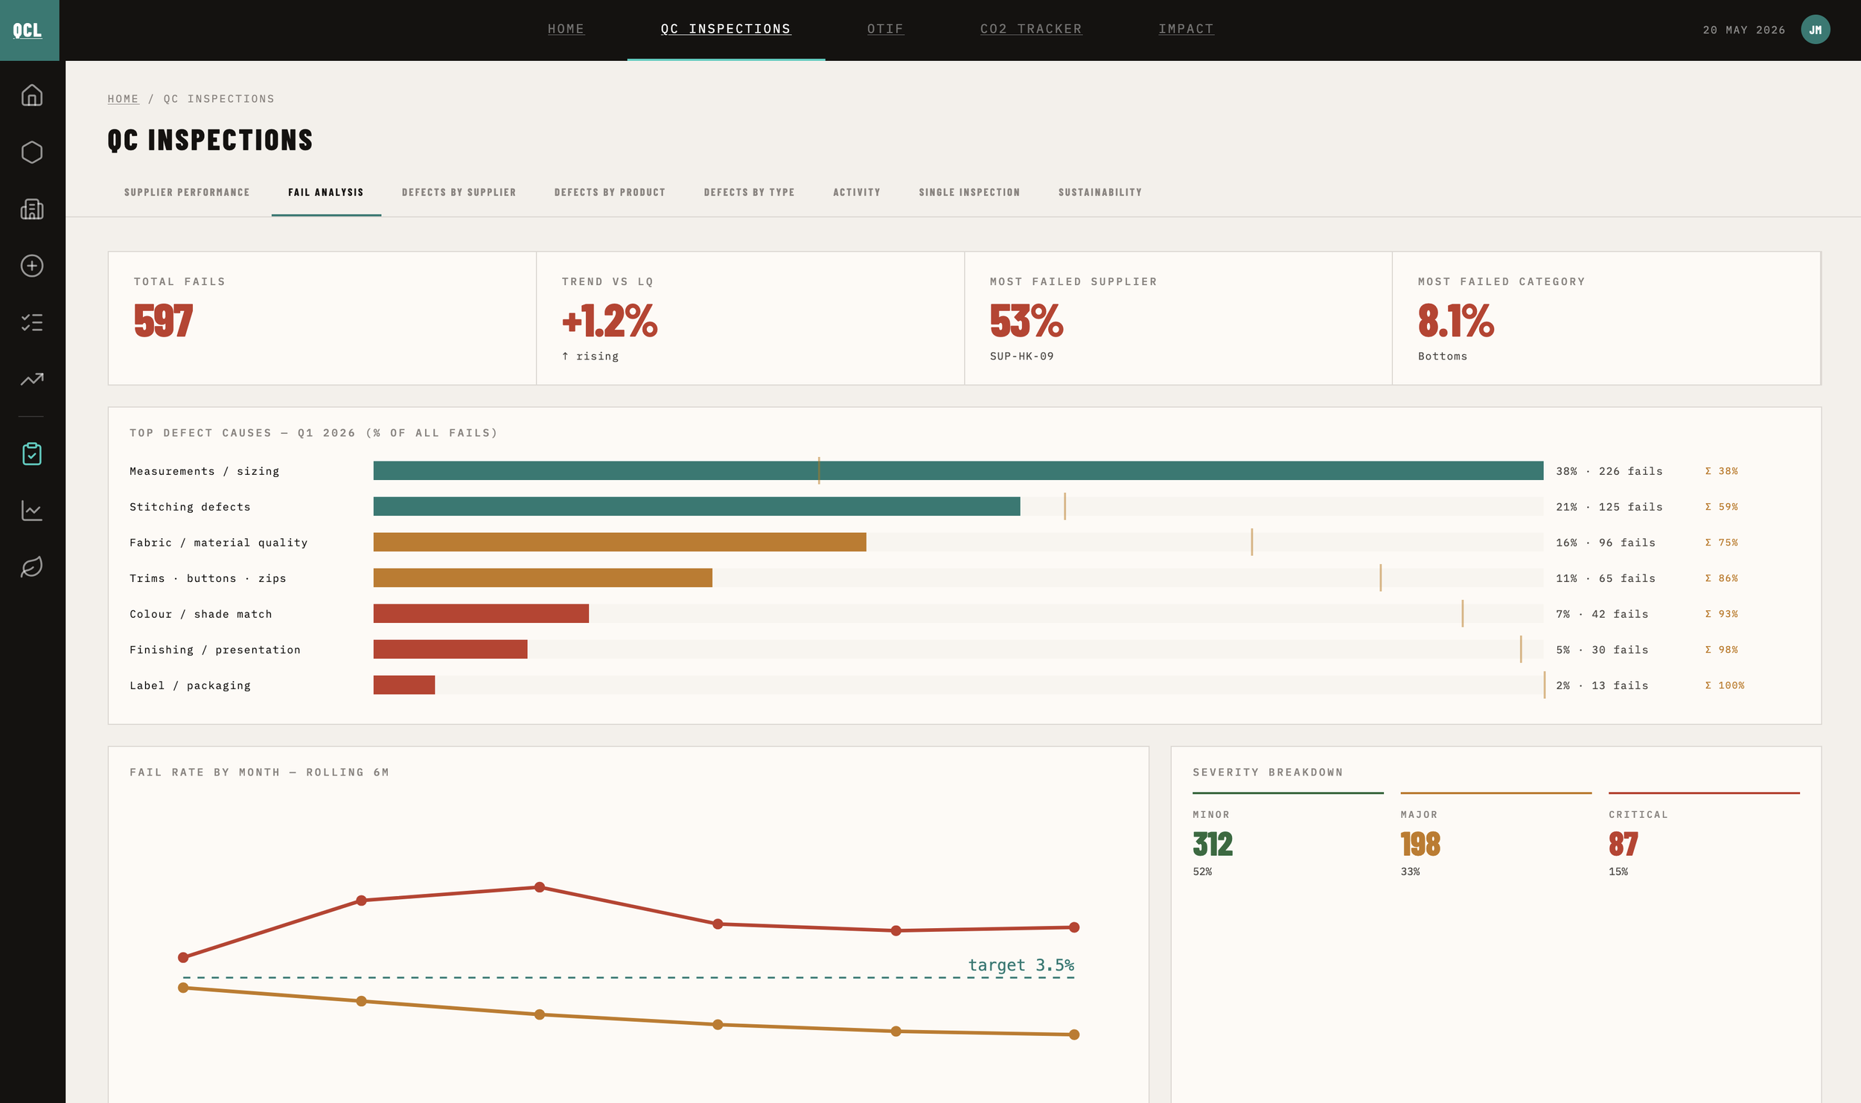Click the peak point on red line

point(540,887)
